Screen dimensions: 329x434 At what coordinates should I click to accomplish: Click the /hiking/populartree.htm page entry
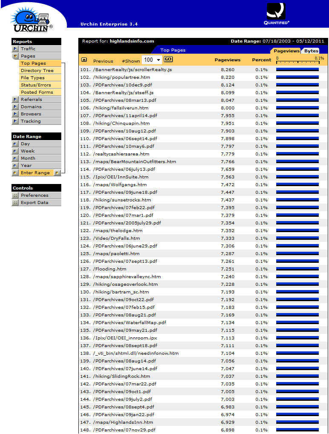121,77
